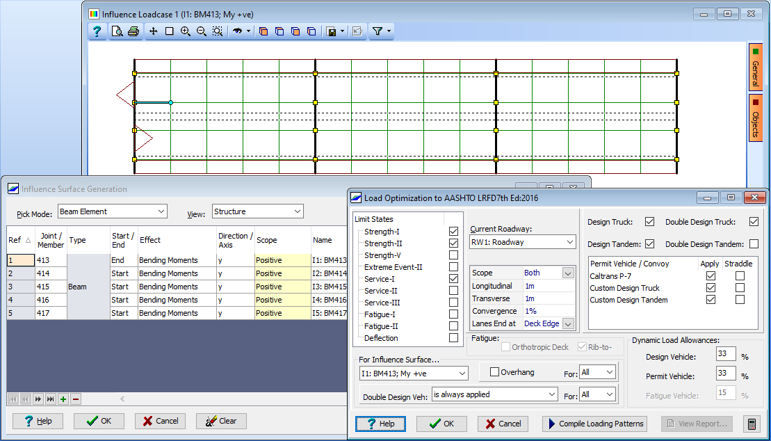
Task: Enable the Double Design Tandem checkbox
Action: (754, 243)
